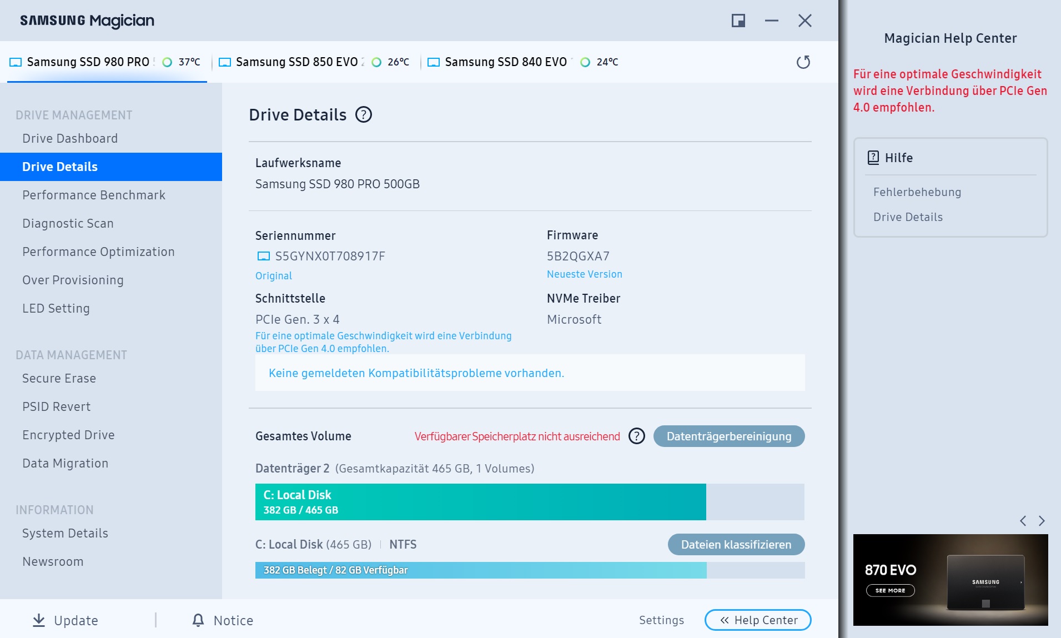Toggle the compact window mode icon

tap(738, 21)
